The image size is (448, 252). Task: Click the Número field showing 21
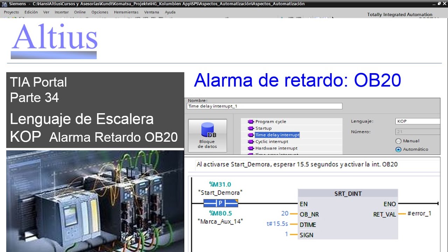pyautogui.click(x=418, y=132)
